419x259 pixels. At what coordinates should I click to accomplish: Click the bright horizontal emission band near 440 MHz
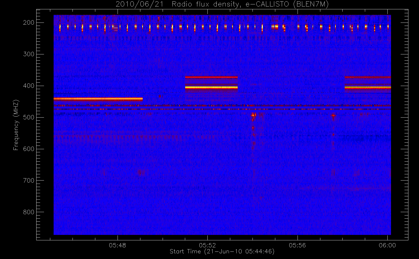98,99
